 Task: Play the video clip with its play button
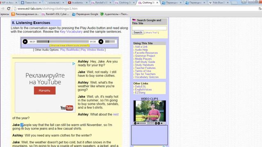[x=135, y=123]
